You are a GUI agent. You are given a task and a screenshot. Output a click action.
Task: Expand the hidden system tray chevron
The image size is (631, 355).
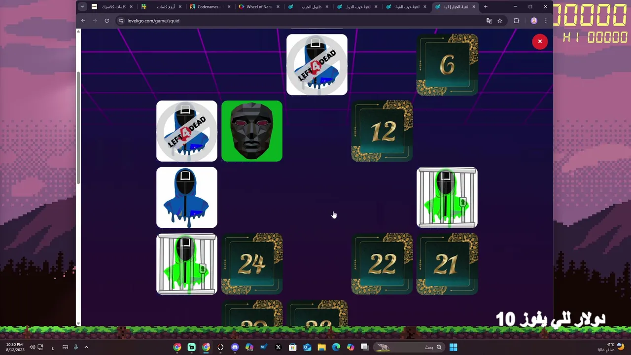click(x=86, y=347)
